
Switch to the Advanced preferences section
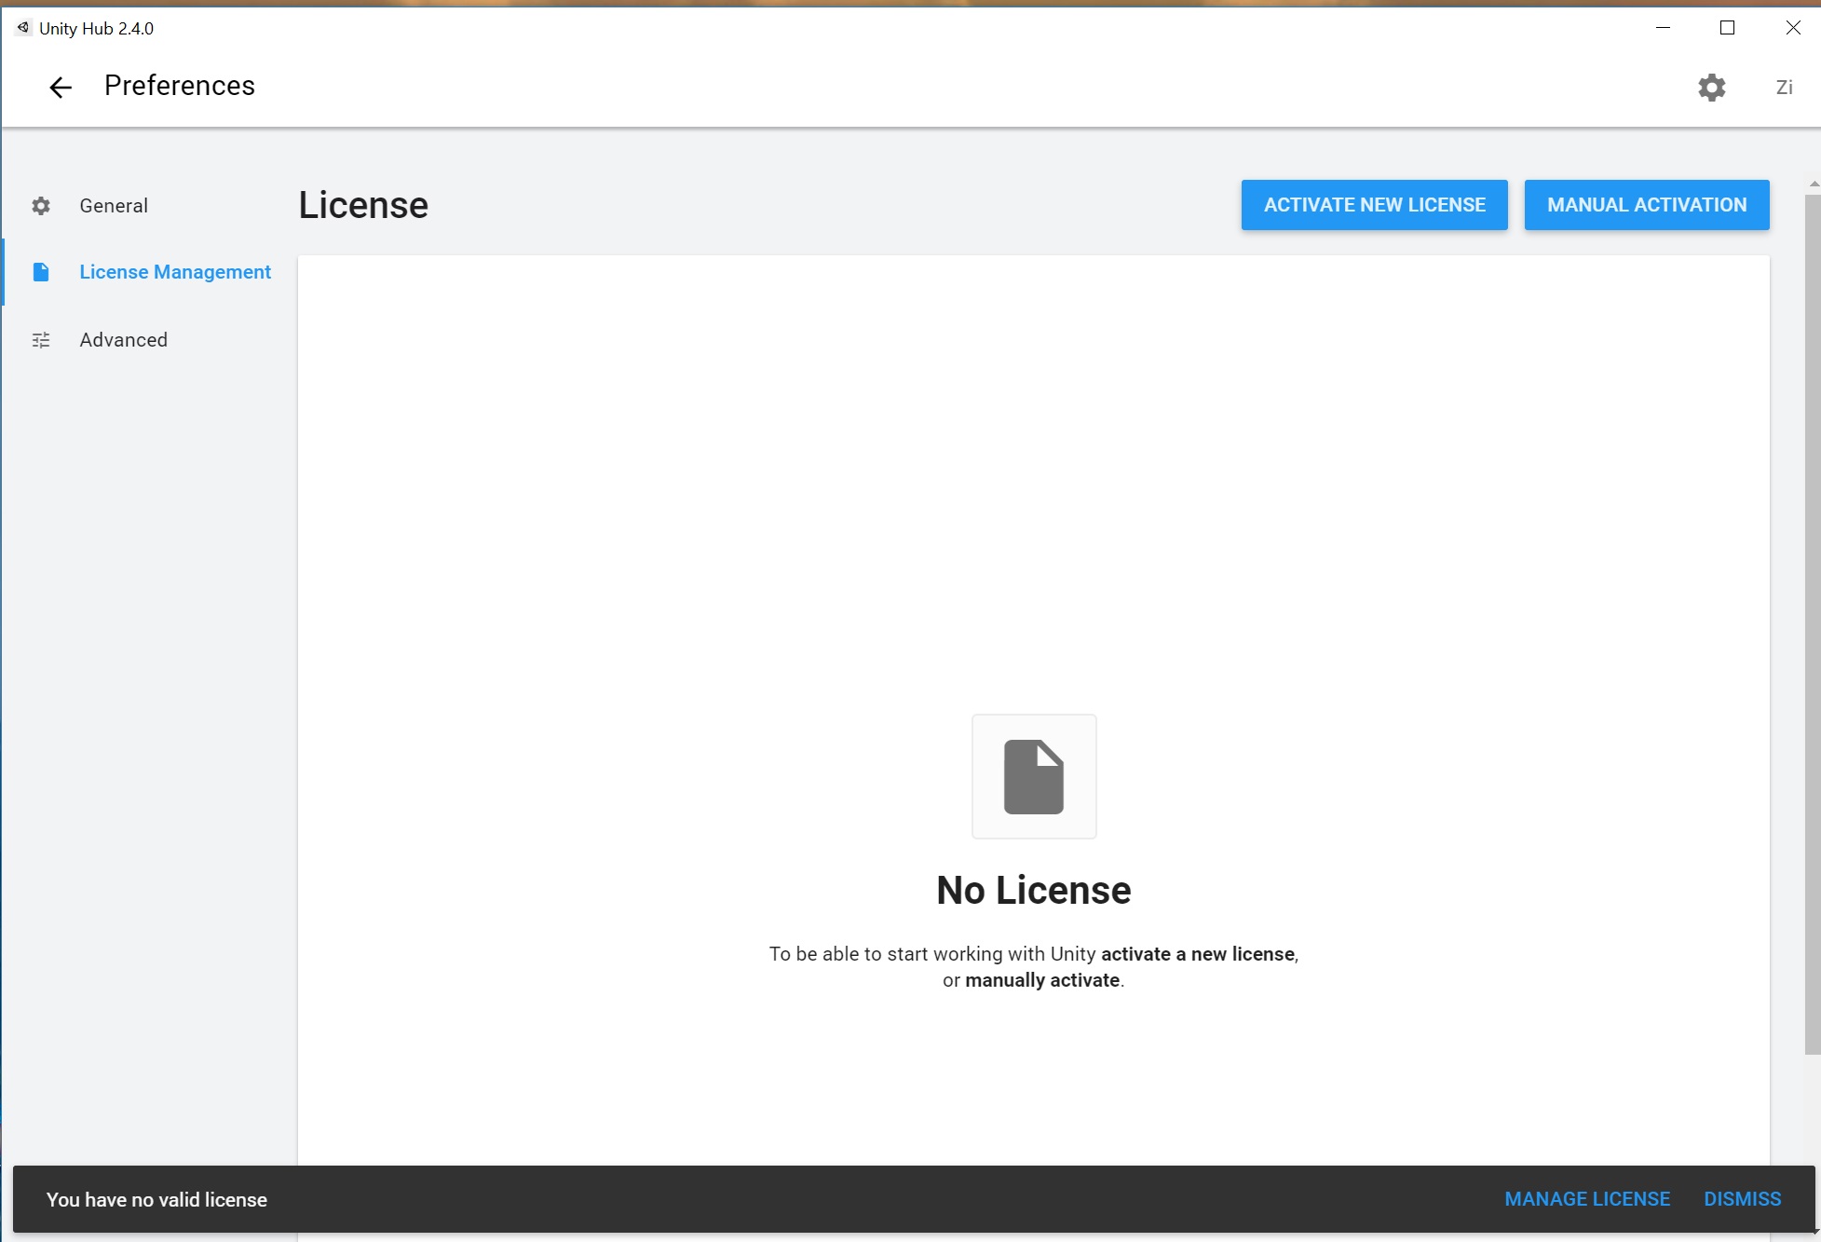click(123, 339)
